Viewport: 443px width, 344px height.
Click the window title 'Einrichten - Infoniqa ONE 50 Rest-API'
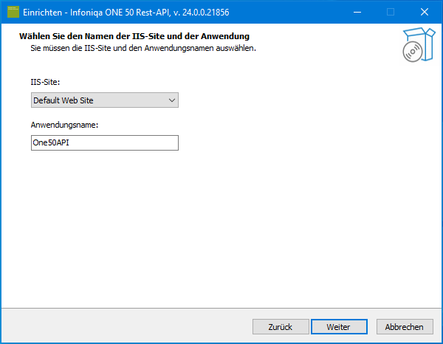[96, 13]
